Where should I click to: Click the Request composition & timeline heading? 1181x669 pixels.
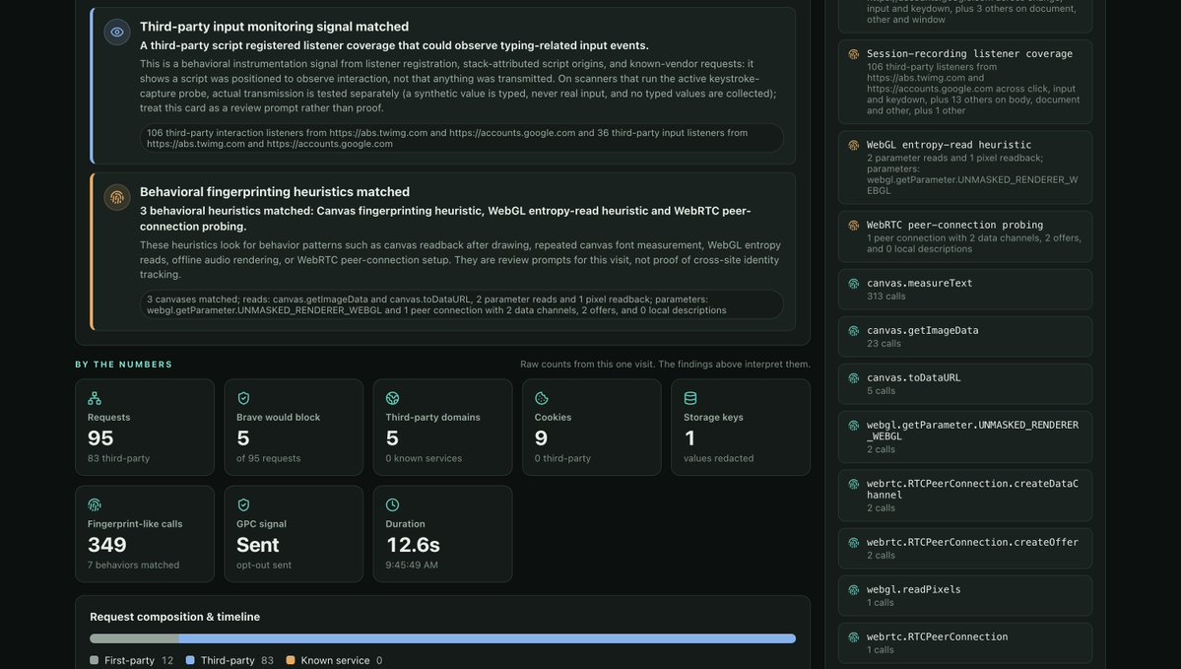174,617
